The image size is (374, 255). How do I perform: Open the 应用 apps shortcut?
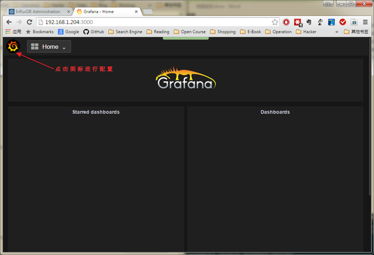tap(13, 32)
